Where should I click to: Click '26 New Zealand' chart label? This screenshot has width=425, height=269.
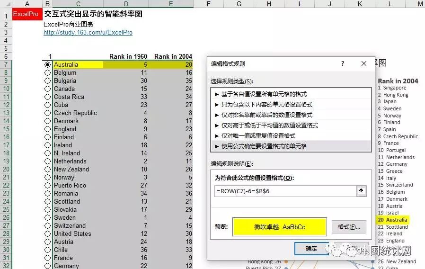tap(397, 261)
